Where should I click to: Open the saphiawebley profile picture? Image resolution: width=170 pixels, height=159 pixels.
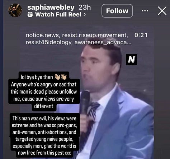pyautogui.click(x=15, y=10)
